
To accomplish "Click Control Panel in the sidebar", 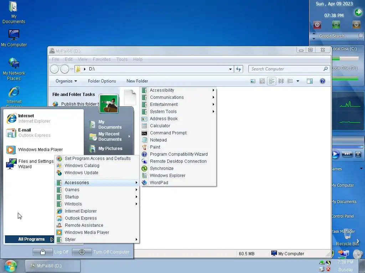I will pyautogui.click(x=343, y=216).
